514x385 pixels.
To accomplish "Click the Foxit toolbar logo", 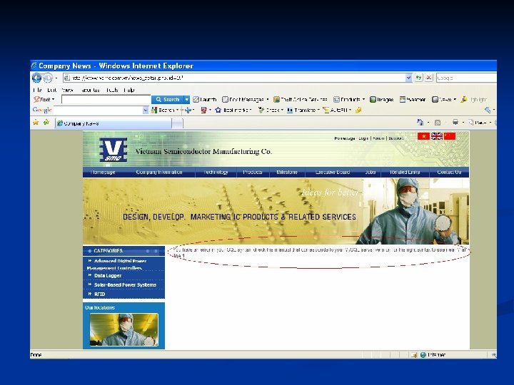I will 42,99.
